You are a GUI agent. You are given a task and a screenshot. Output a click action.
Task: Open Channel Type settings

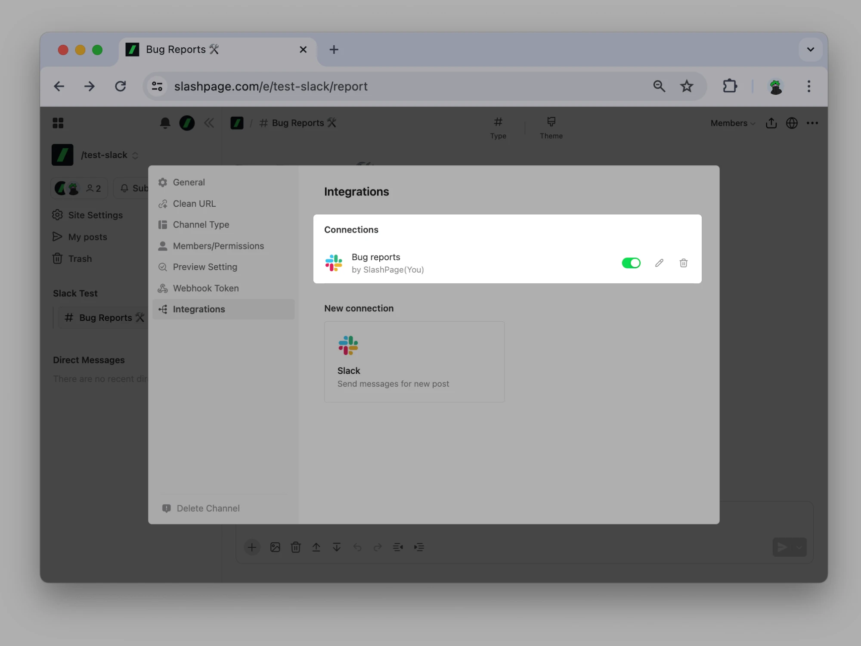(x=223, y=225)
